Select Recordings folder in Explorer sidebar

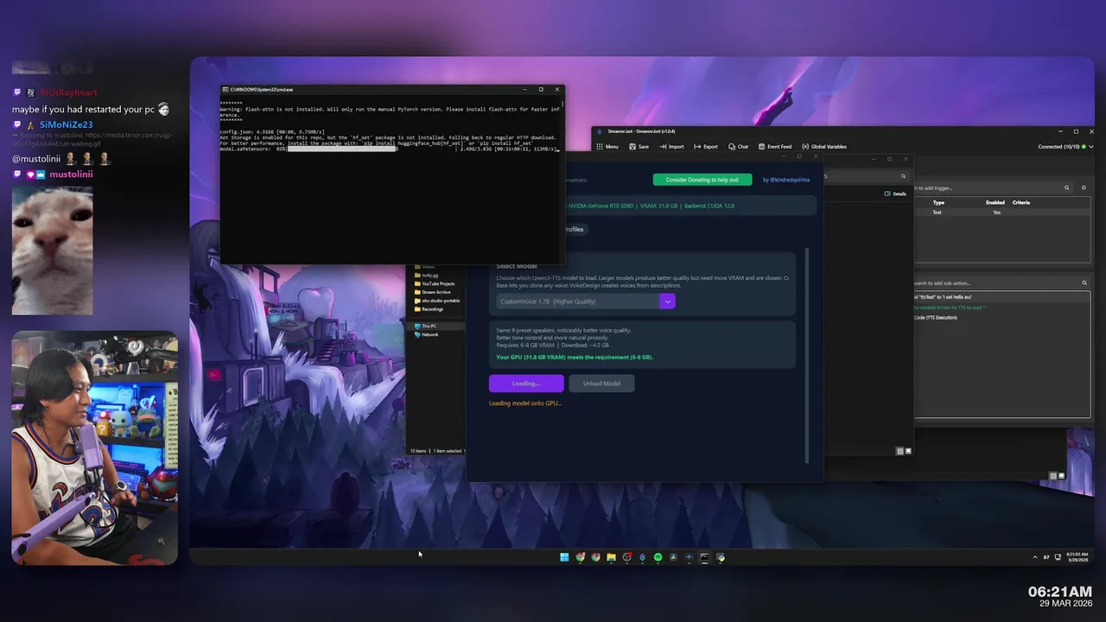[429, 308]
